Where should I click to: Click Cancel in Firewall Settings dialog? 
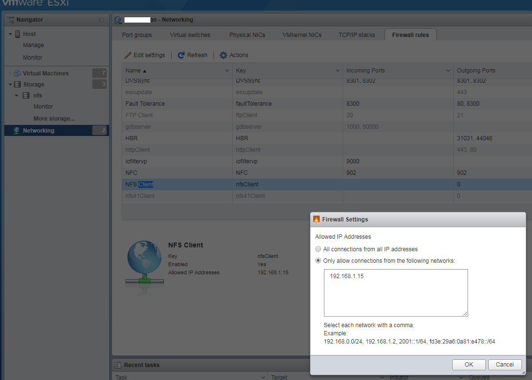(x=505, y=365)
